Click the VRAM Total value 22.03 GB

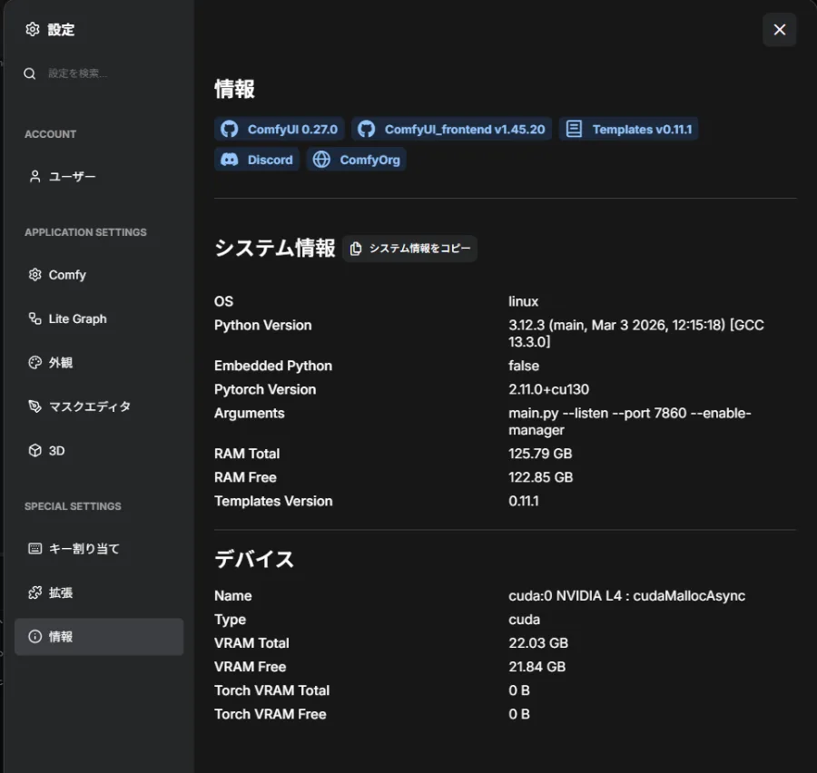[538, 643]
